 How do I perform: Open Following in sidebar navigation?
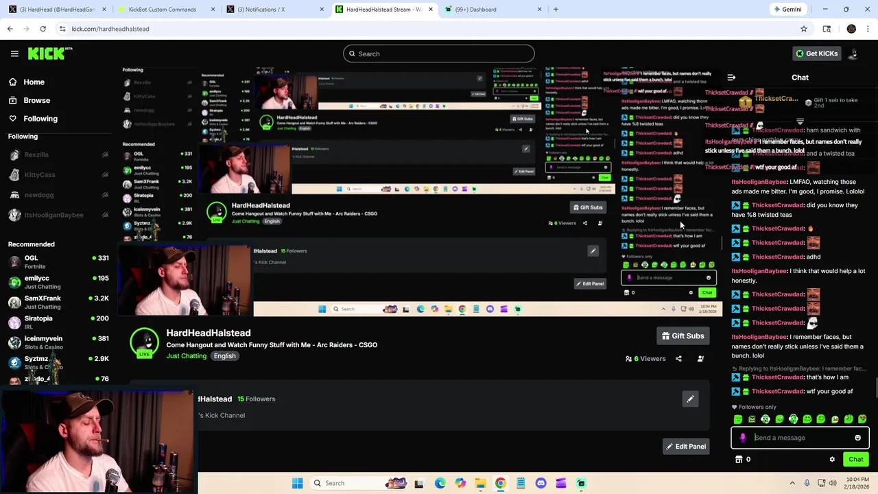click(33, 119)
